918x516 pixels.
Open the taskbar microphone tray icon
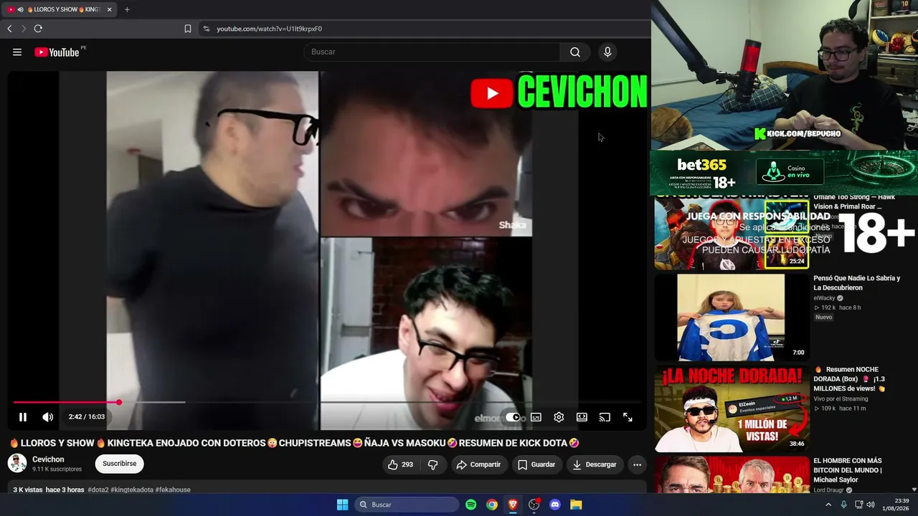tap(843, 505)
